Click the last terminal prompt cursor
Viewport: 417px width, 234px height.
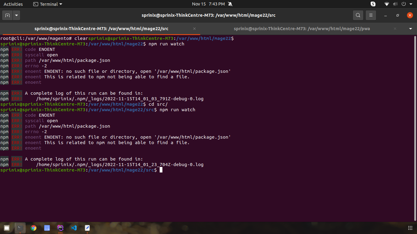pos(161,170)
